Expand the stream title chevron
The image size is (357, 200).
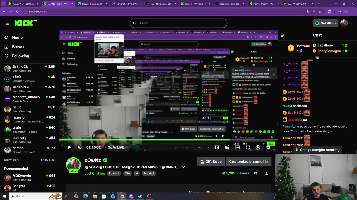point(183,167)
